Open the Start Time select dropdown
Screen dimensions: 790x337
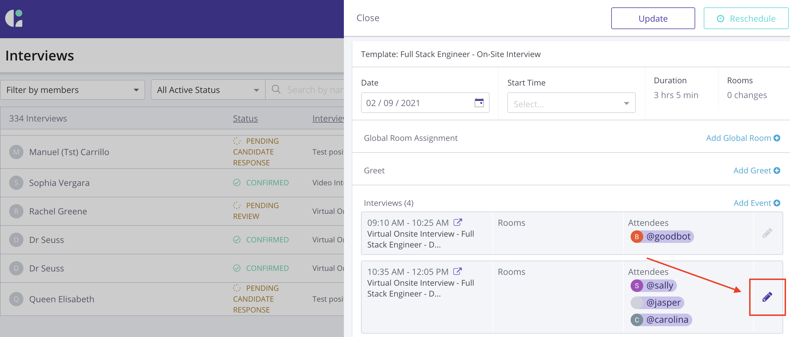[x=571, y=103]
